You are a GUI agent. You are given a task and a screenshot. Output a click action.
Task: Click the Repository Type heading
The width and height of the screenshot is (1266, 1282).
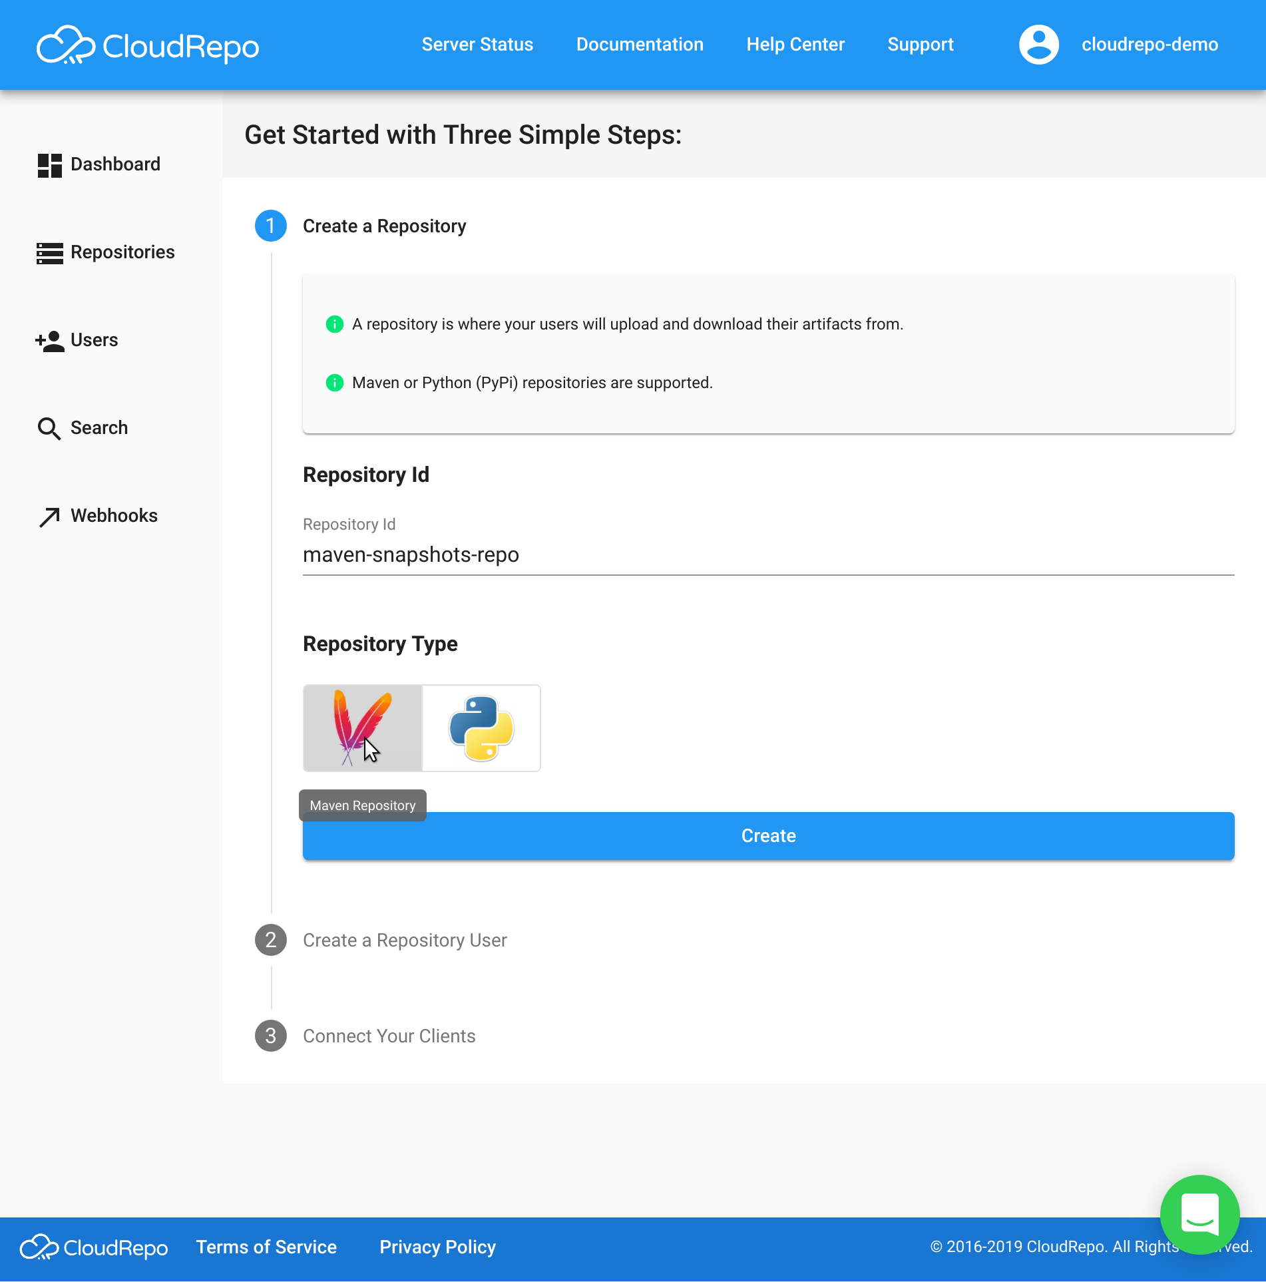[380, 644]
